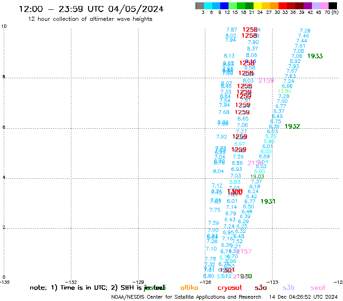Click the 8.37 wave height value
Viewport: 343px width, 301px height.
tap(253, 49)
